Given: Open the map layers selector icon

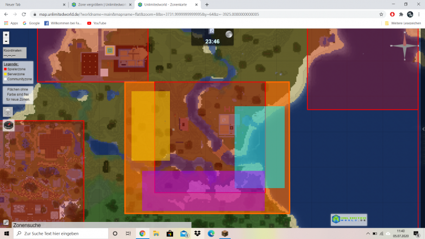Looking at the screenshot, I should [x=8, y=112].
